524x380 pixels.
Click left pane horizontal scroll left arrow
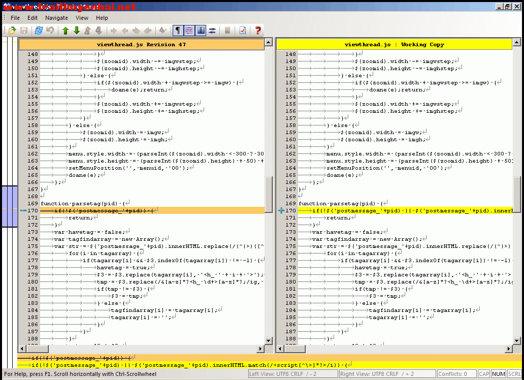22,349
